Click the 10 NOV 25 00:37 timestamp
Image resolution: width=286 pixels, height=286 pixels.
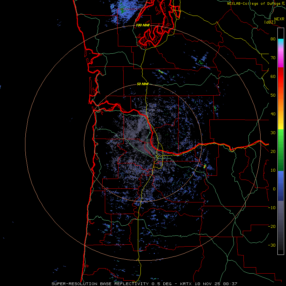[216, 284]
